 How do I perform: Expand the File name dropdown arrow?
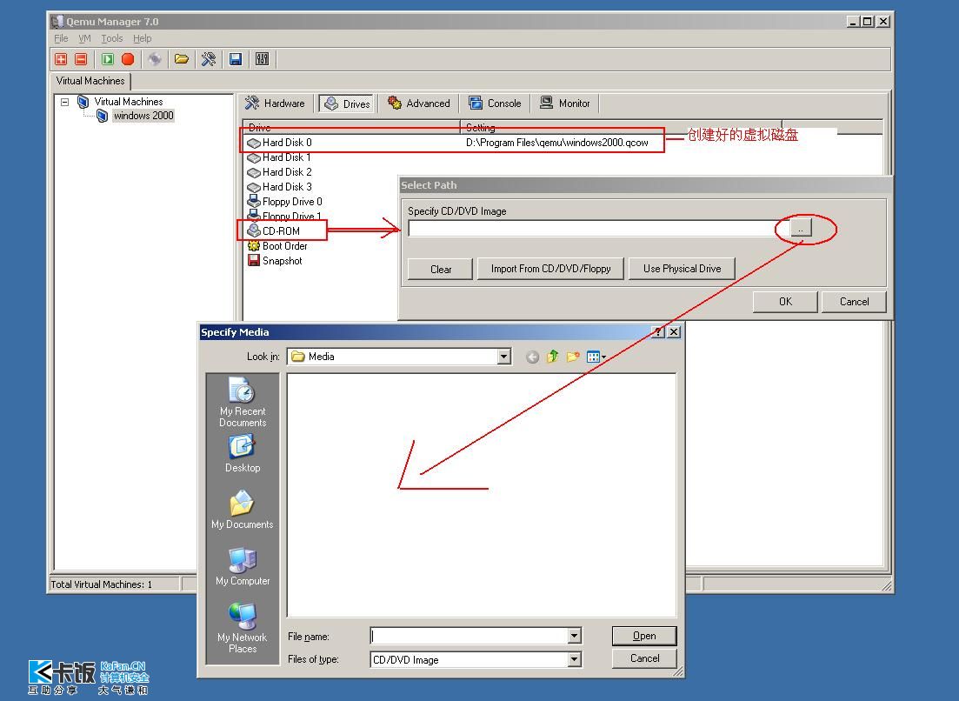pyautogui.click(x=575, y=636)
